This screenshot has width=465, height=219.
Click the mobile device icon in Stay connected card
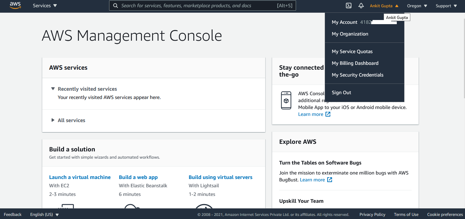(x=286, y=100)
